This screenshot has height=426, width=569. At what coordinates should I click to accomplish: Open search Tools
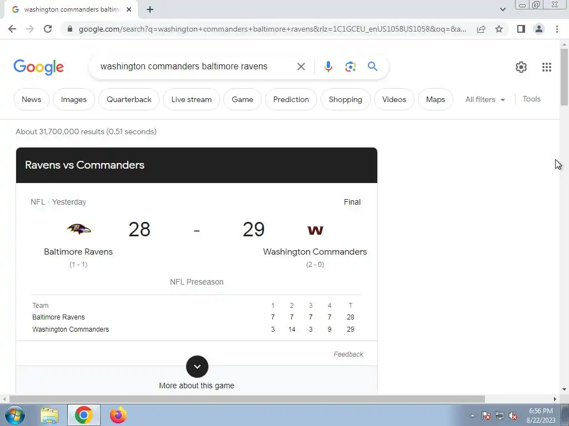pyautogui.click(x=531, y=99)
